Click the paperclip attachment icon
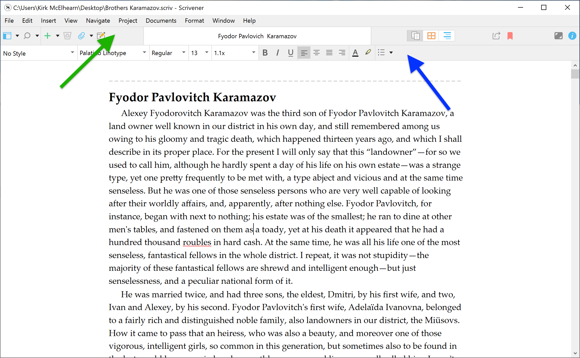 (x=81, y=36)
